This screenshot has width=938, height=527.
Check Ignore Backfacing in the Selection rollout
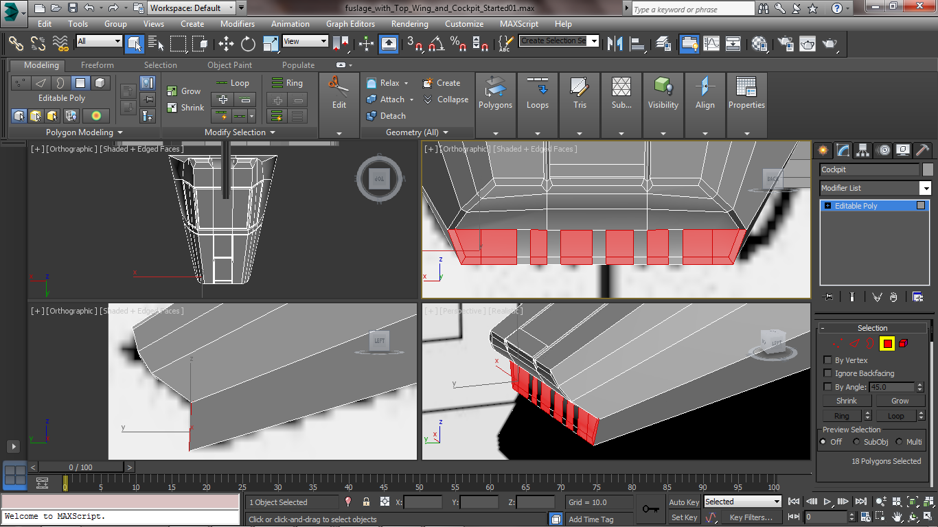coord(827,373)
